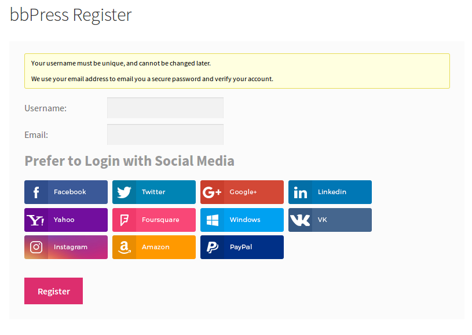
Task: Use the Amazon text label to sign in
Action: pyautogui.click(x=155, y=247)
